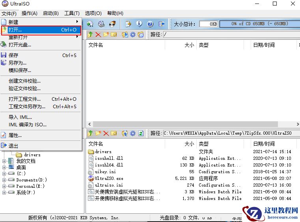The height and width of the screenshot is (222, 300).
Task: Click the document icon left of info icon
Action: 128,24
